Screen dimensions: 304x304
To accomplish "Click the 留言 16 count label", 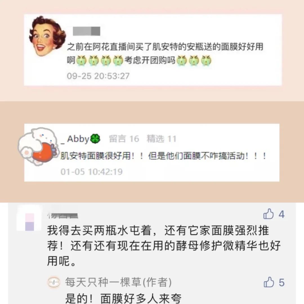I will 124,139.
